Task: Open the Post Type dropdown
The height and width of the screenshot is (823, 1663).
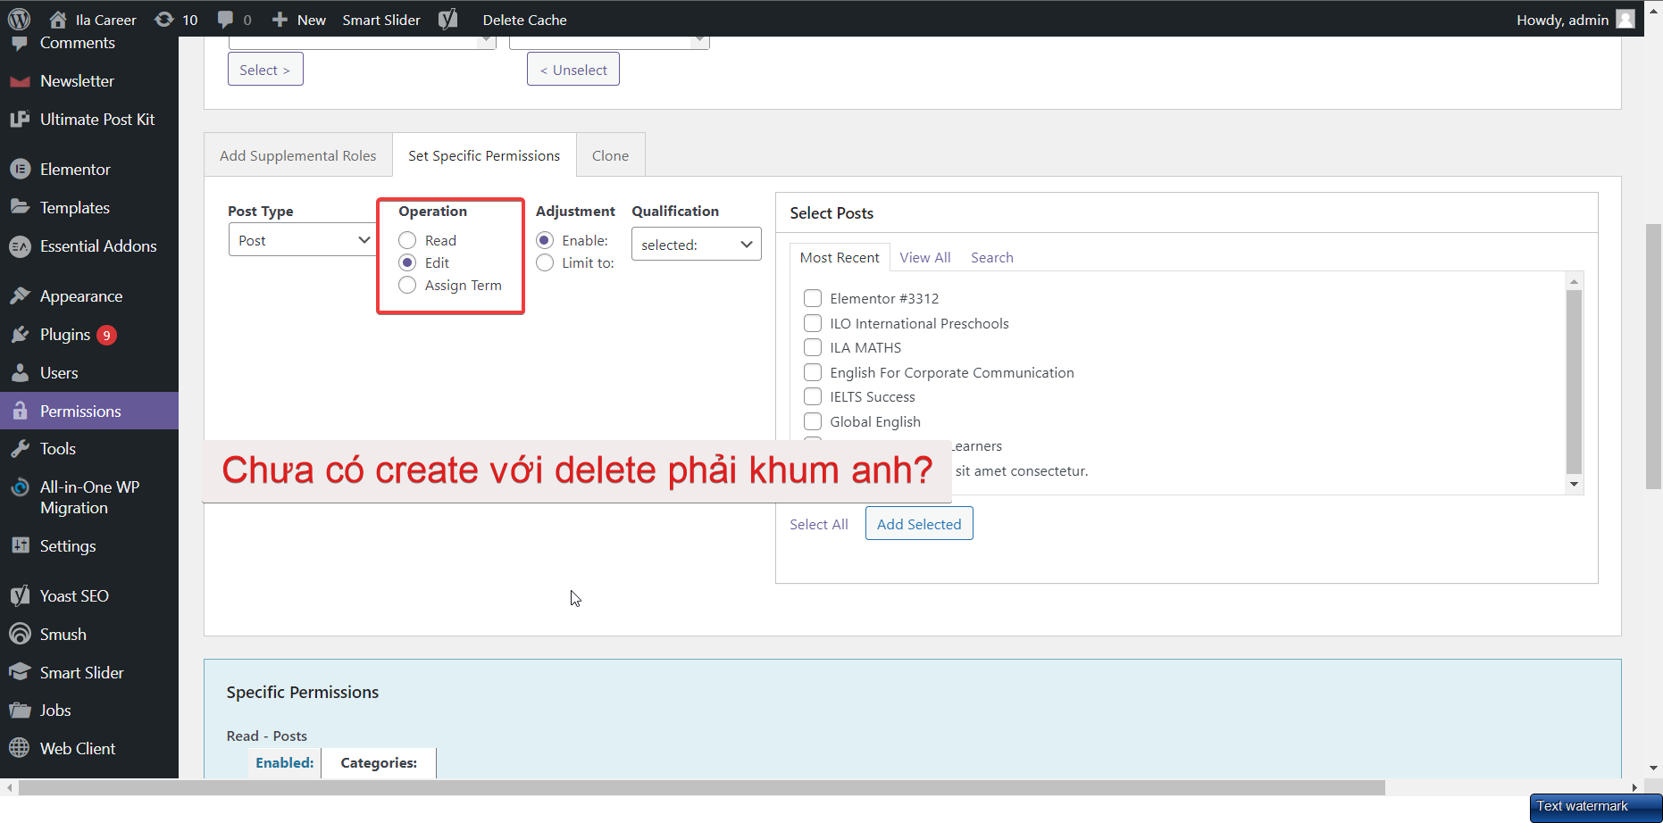Action: coord(303,240)
